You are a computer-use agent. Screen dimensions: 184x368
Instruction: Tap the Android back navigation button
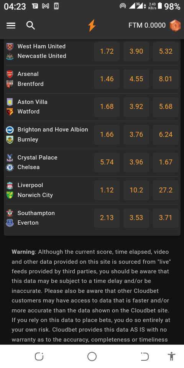(145, 356)
